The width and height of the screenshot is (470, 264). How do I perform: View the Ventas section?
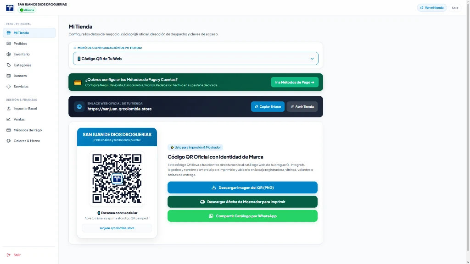(29, 119)
